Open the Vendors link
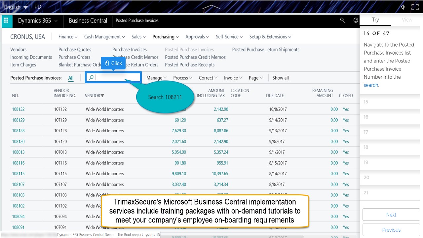423x238 pixels. pyautogui.click(x=19, y=50)
